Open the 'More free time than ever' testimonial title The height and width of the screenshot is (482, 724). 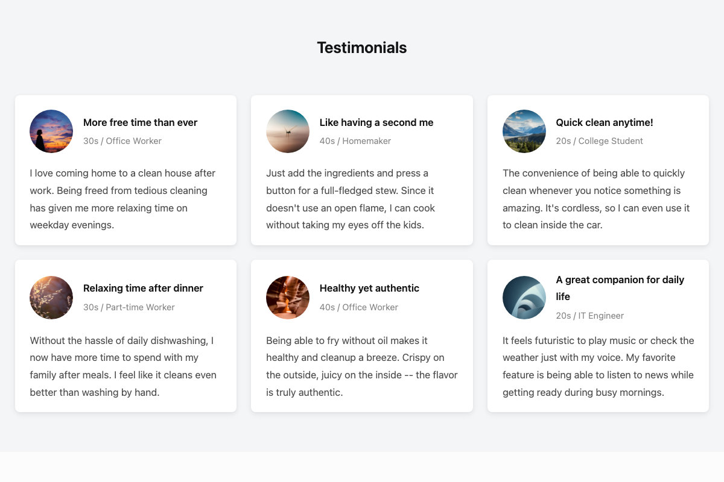(140, 122)
